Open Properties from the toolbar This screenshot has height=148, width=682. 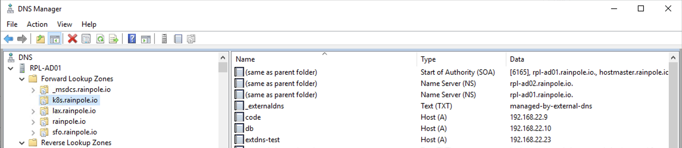[86, 39]
